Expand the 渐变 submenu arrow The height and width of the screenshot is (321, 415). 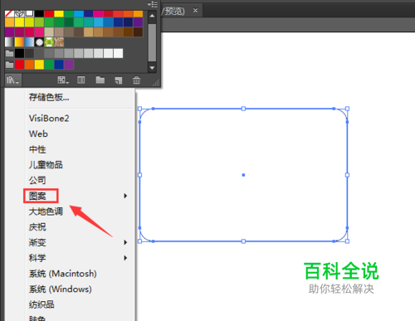coord(125,242)
